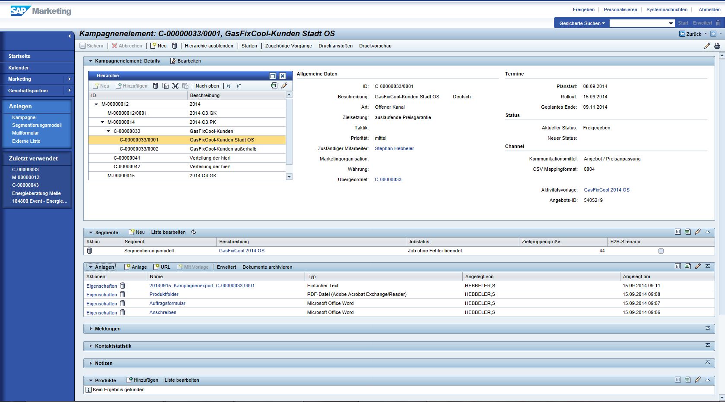The height and width of the screenshot is (402, 725).
Task: Click the Druckvorschau button
Action: pos(375,46)
